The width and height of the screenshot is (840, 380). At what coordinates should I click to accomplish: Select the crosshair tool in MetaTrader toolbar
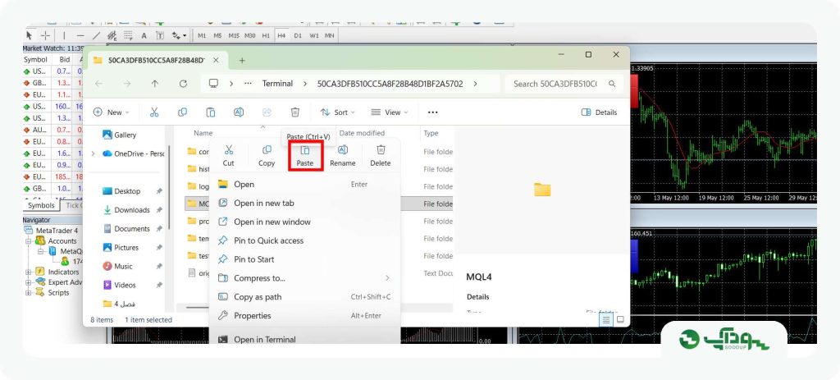pos(46,35)
